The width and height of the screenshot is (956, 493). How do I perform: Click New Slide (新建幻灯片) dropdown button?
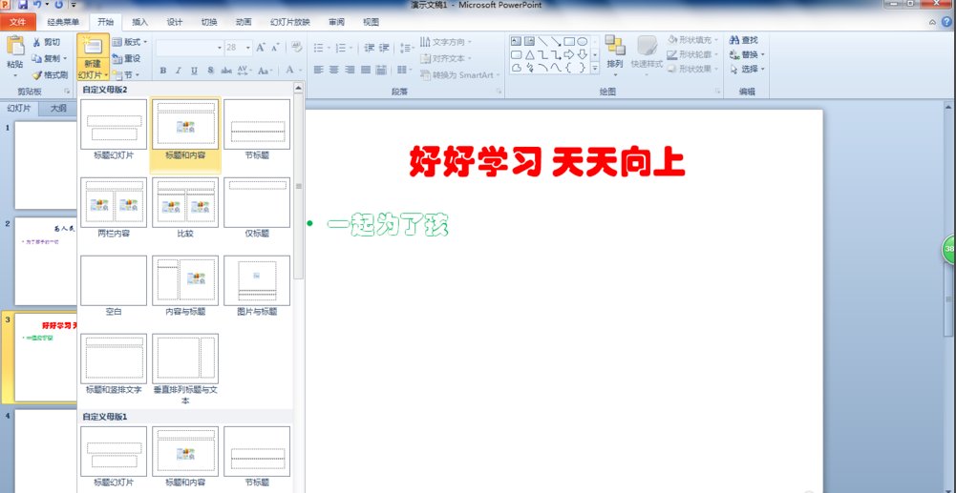tap(94, 68)
